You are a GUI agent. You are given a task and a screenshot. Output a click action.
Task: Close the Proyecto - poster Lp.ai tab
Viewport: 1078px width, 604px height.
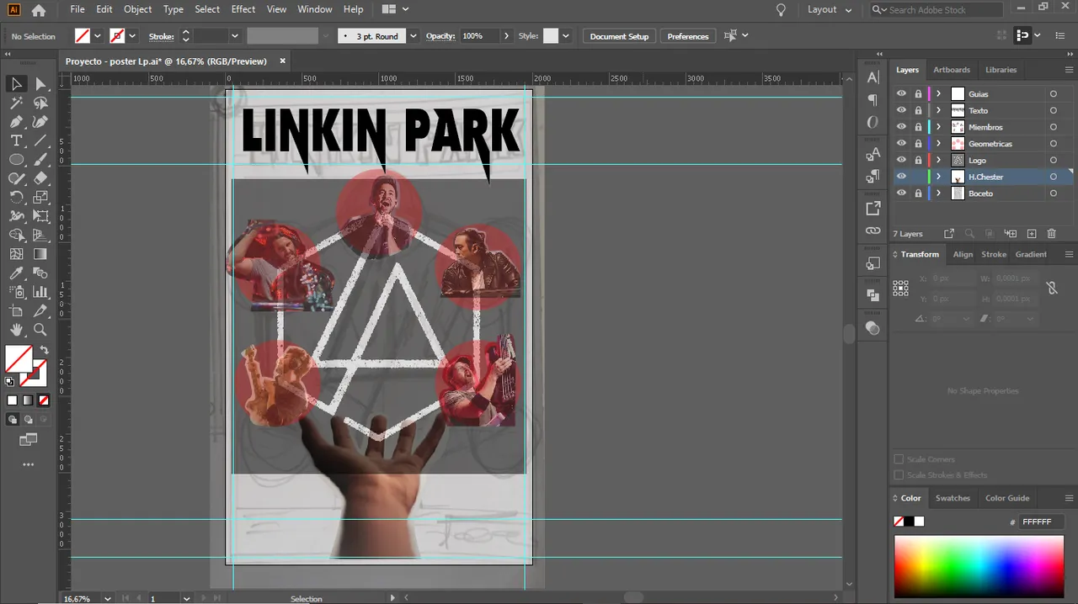283,61
